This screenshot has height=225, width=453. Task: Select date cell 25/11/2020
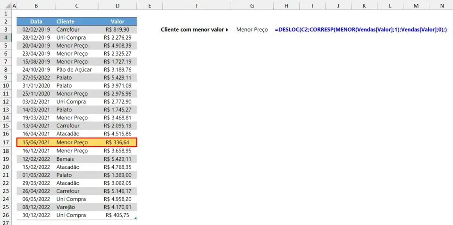36,94
